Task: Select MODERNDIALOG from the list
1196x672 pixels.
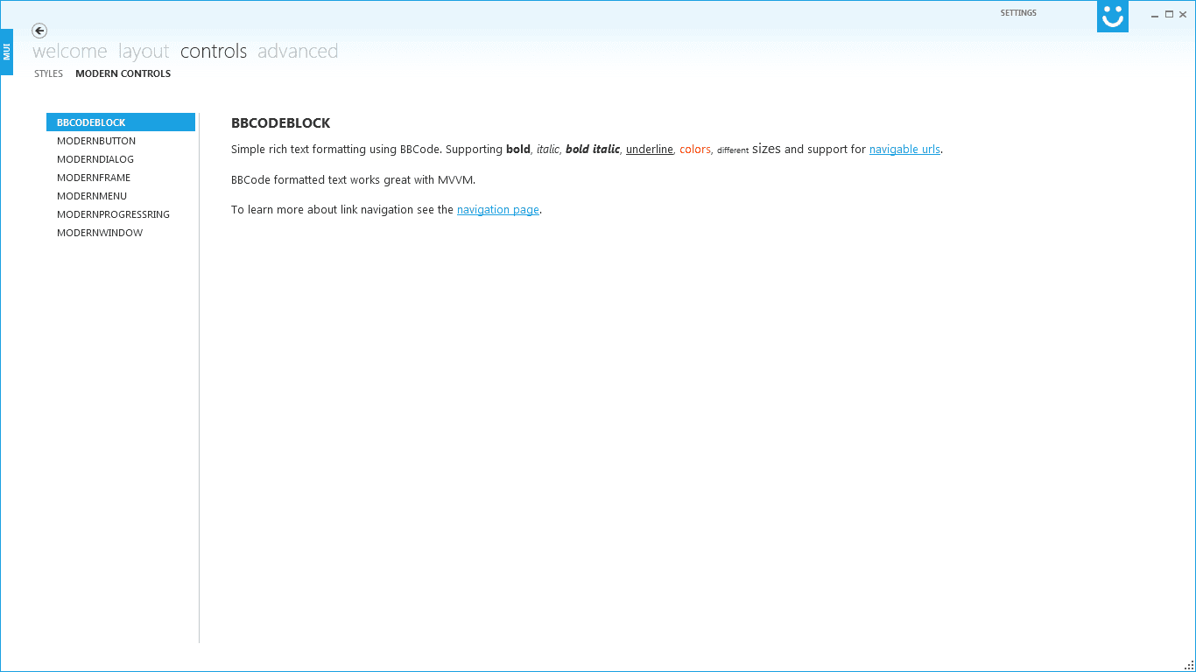Action: [x=95, y=158]
